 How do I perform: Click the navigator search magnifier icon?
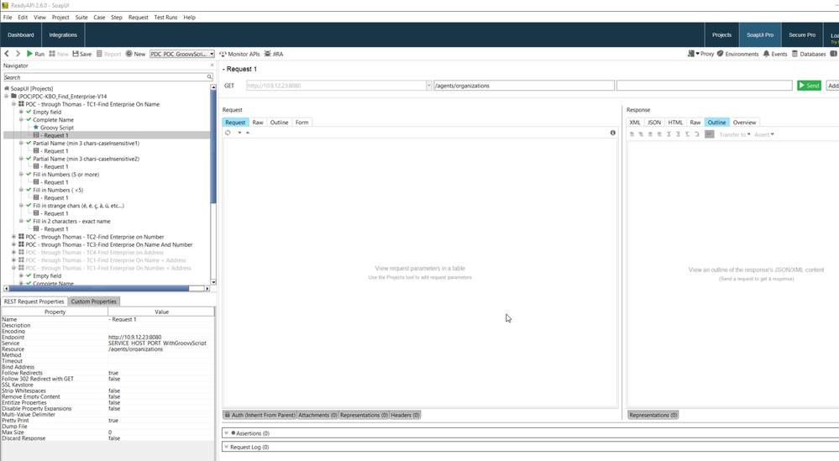coord(209,77)
